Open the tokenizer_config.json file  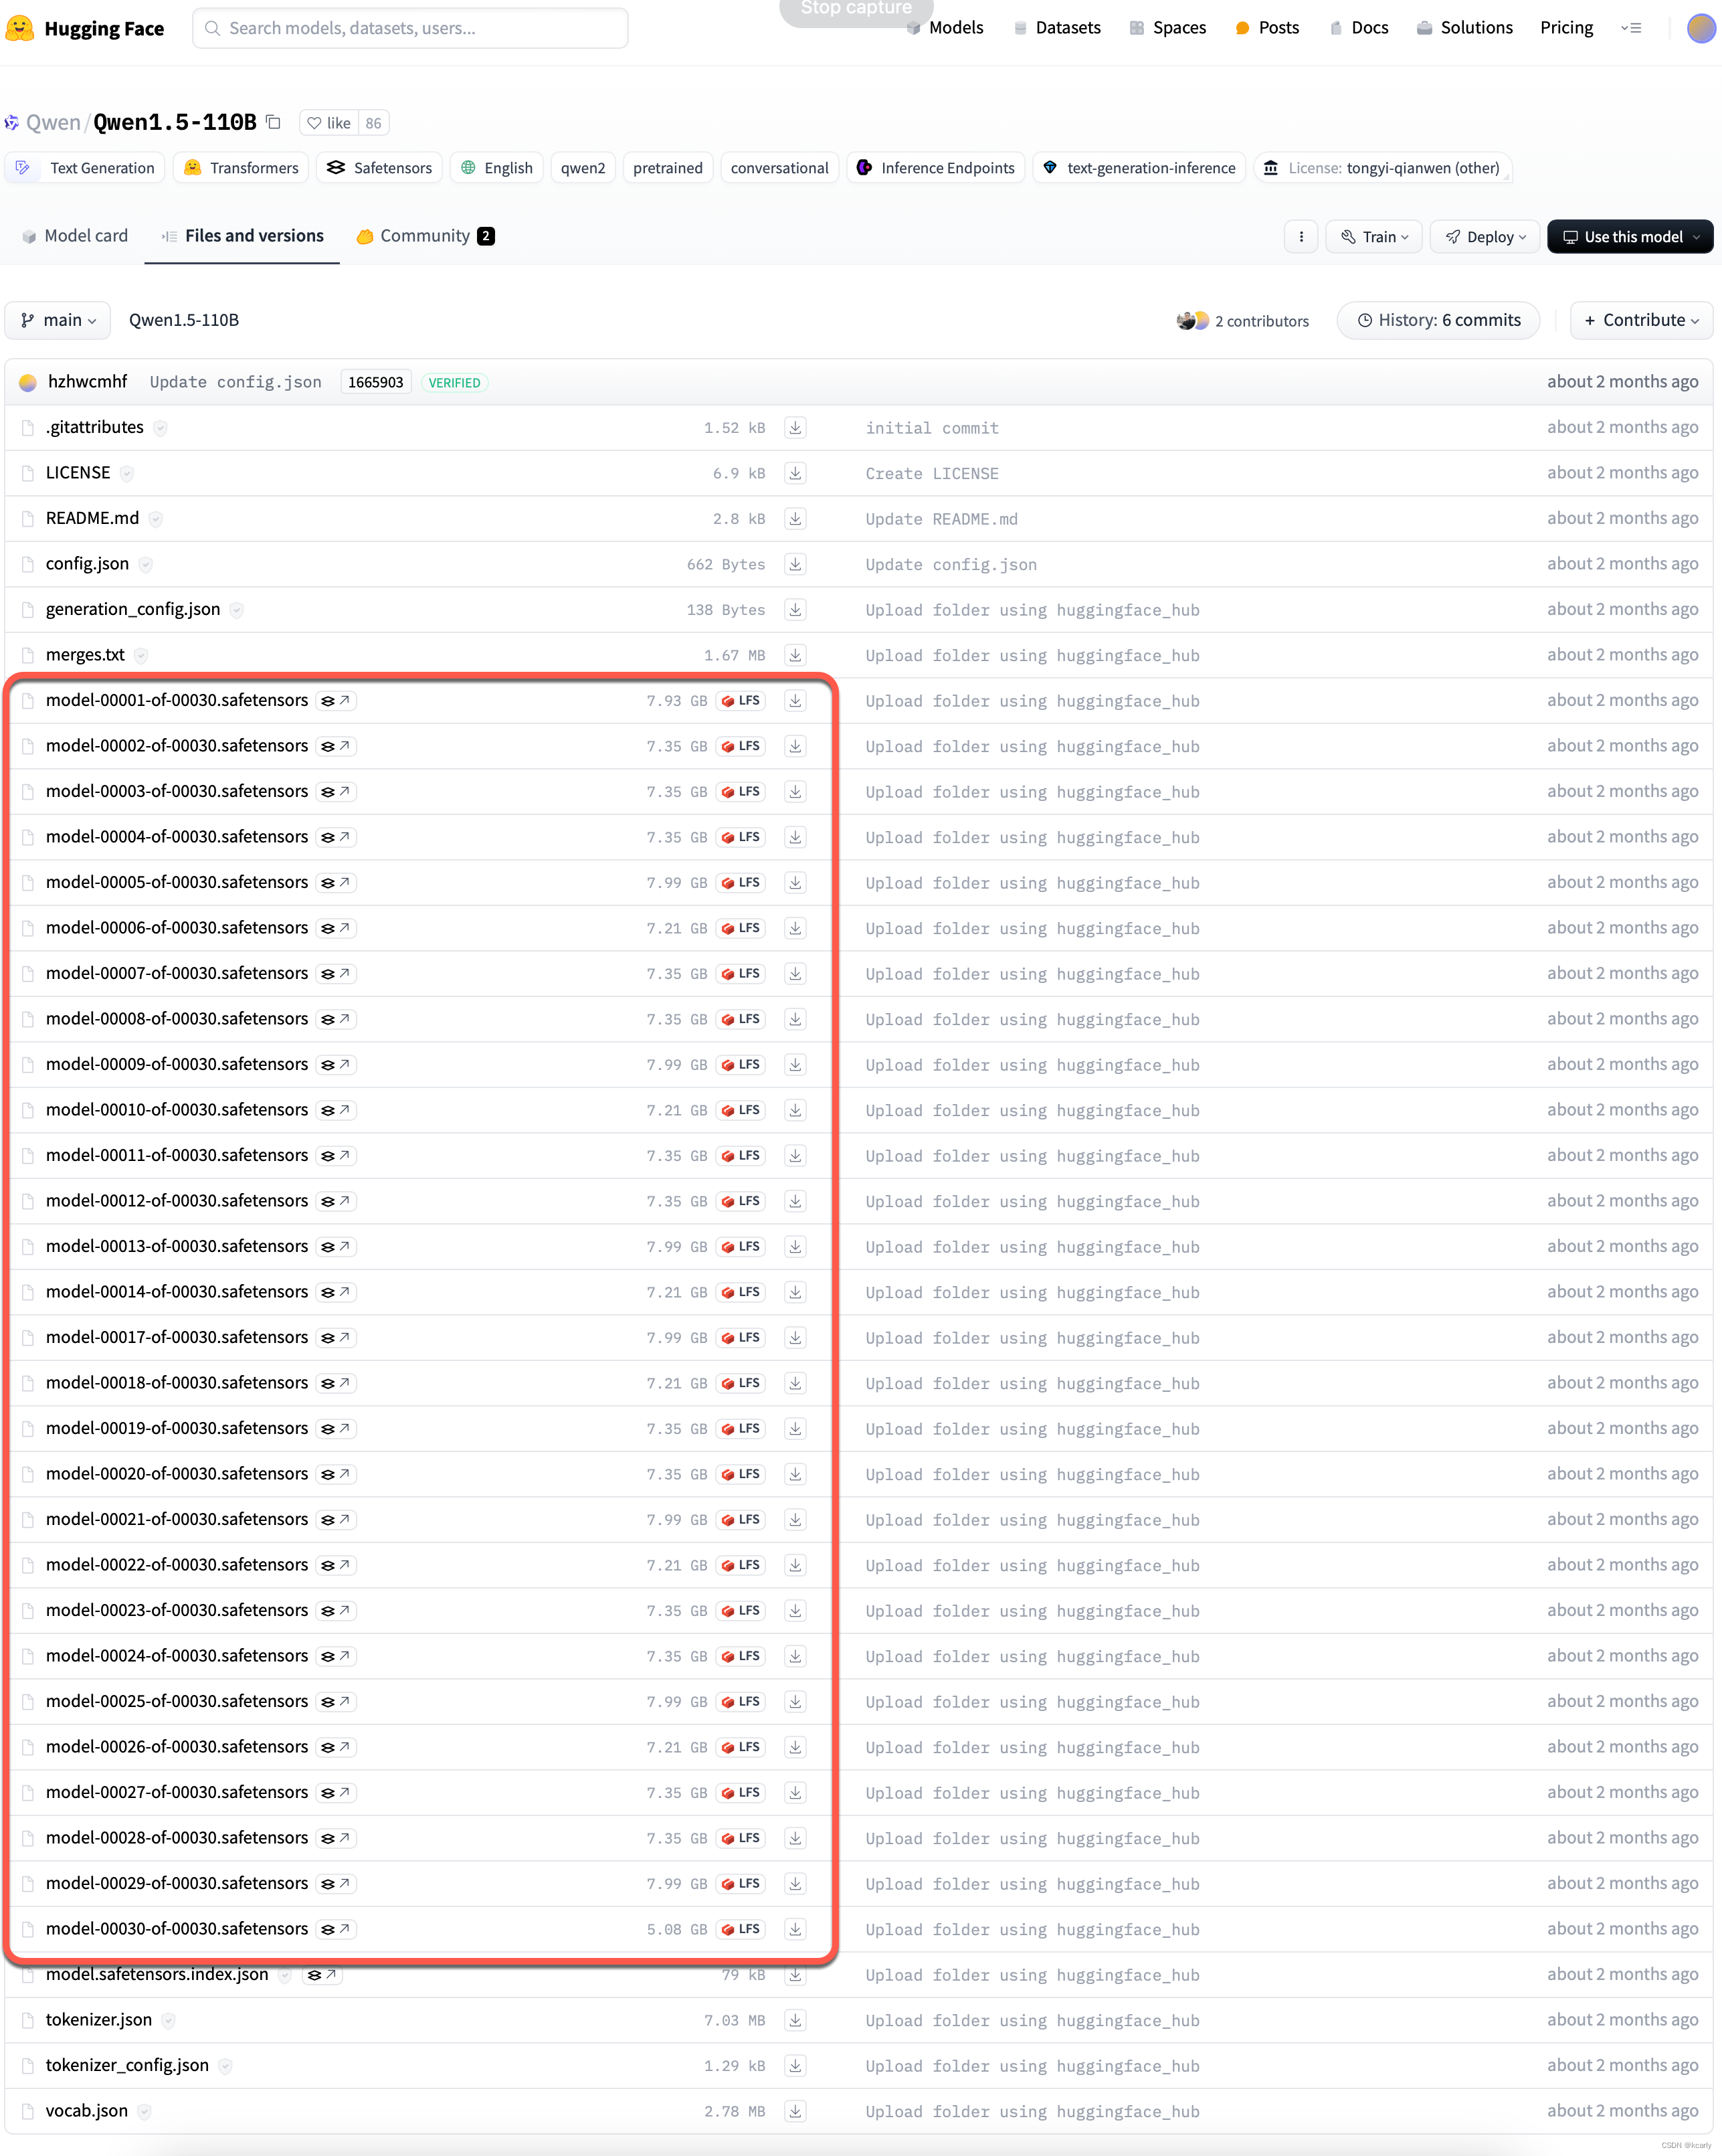[127, 2065]
